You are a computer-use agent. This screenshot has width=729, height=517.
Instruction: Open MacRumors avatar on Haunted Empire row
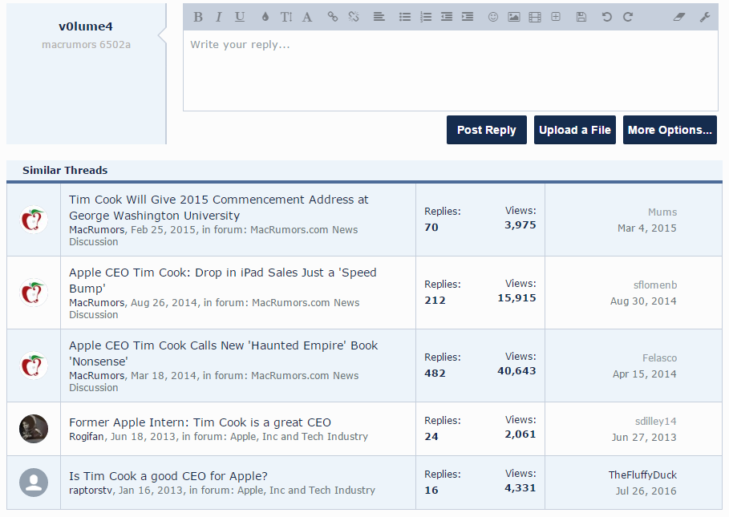coord(34,366)
